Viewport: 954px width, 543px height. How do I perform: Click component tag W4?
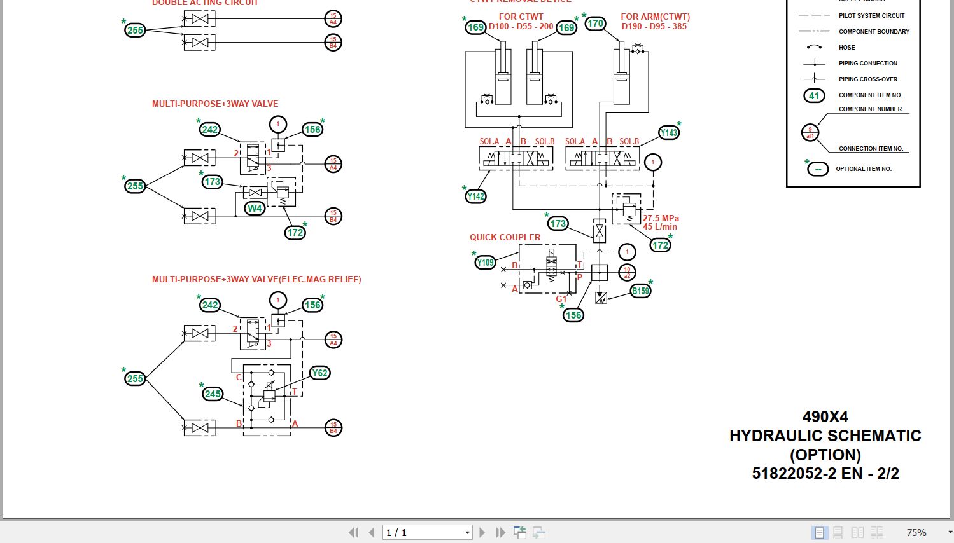pos(255,208)
